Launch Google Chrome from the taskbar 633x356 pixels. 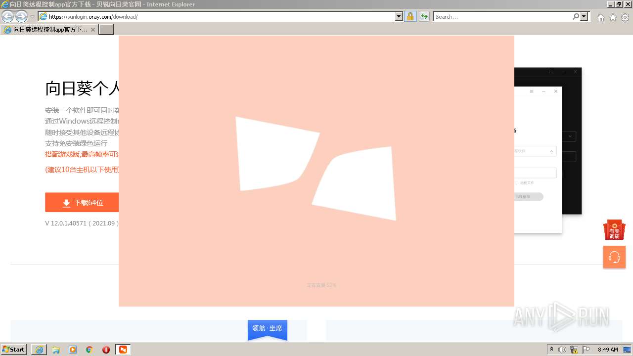coord(90,350)
